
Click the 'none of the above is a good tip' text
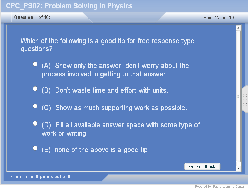95,150
